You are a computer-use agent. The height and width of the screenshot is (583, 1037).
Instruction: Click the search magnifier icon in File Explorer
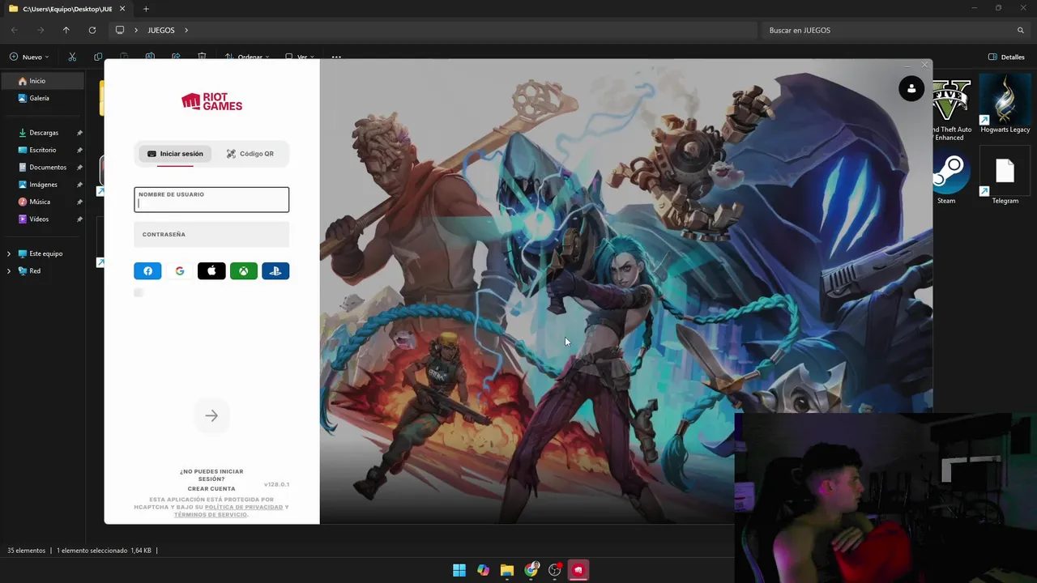click(1021, 30)
